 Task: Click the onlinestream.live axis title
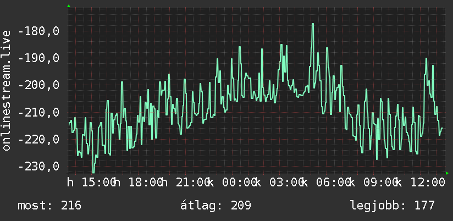tap(6, 90)
